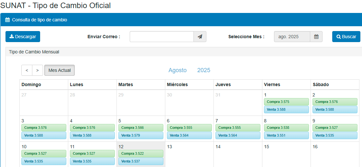Select Compra 3.522 on day 12
The height and width of the screenshot is (167, 362).
[x=141, y=153]
